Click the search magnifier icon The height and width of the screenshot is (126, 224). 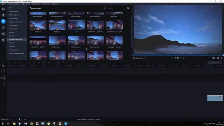(x=104, y=8)
